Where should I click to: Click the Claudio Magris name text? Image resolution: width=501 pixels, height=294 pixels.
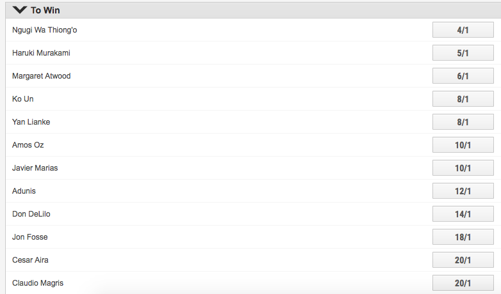(x=38, y=283)
